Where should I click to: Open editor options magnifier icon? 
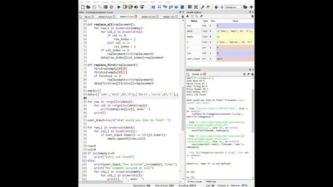pyautogui.click(x=183, y=17)
